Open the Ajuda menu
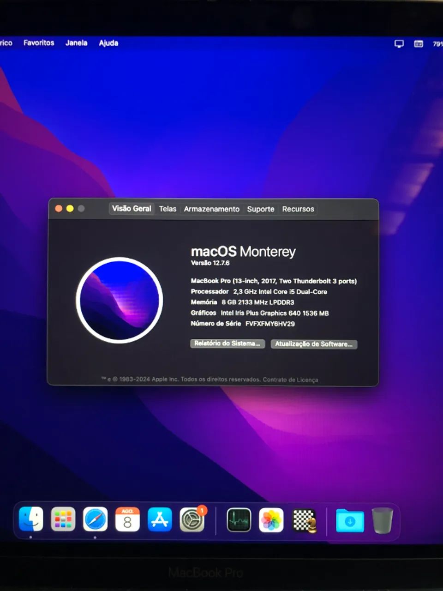The image size is (443, 591). 108,43
